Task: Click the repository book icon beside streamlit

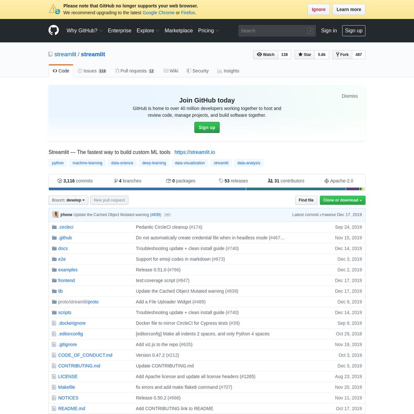Action: [51, 54]
